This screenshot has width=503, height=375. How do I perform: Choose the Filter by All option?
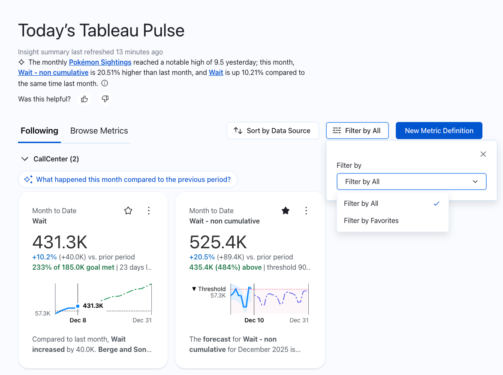point(361,204)
